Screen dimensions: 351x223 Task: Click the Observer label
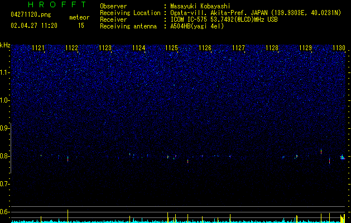[x=113, y=6]
